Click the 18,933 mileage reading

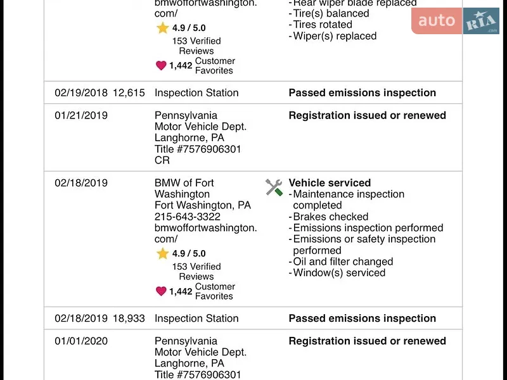pyautogui.click(x=129, y=319)
